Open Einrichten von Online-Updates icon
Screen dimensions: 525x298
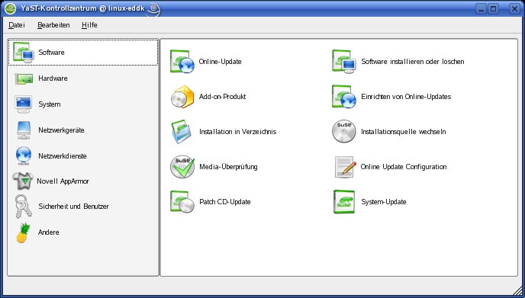[344, 97]
